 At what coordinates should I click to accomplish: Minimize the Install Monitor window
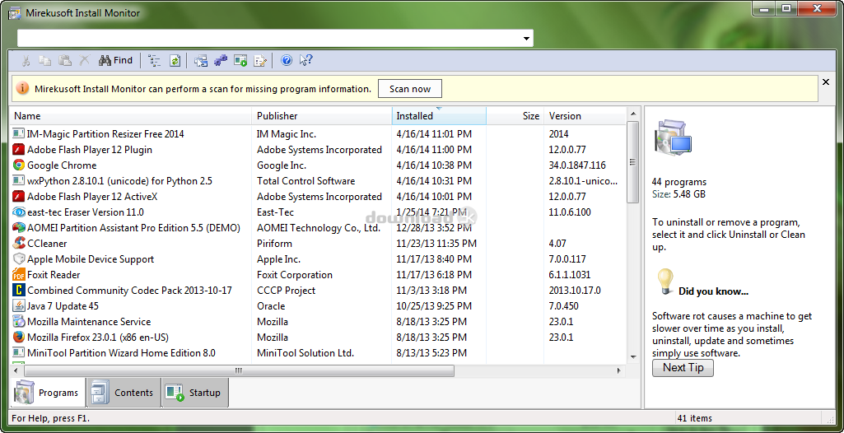(764, 8)
